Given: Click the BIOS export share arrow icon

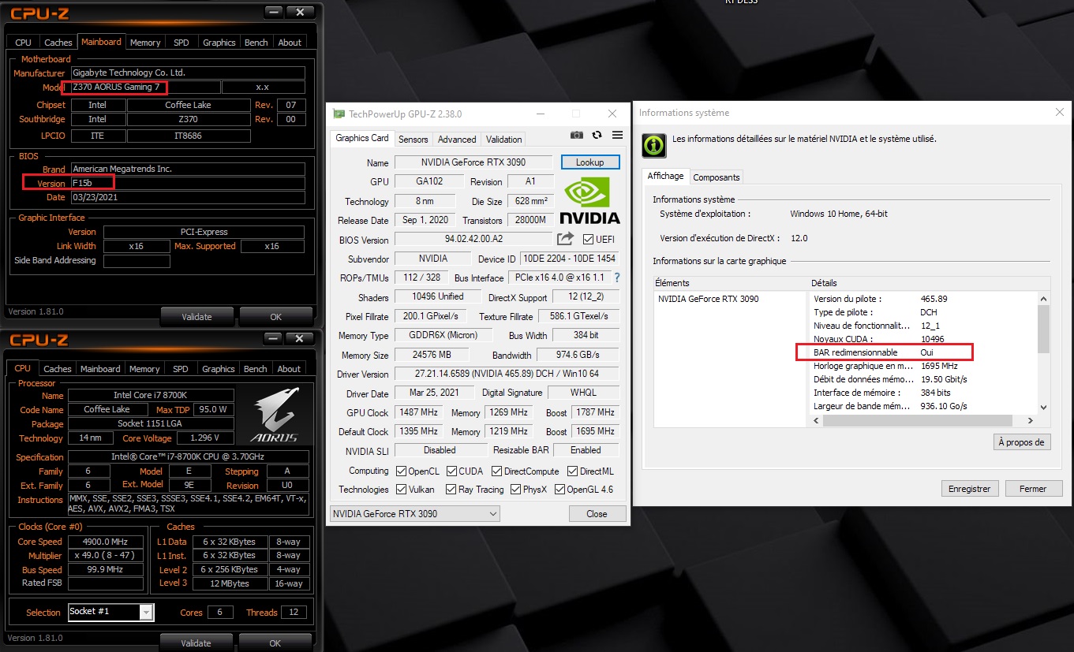Looking at the screenshot, I should pos(565,239).
